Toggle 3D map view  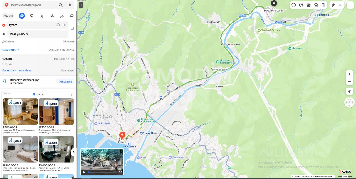pyautogui.click(x=349, y=102)
